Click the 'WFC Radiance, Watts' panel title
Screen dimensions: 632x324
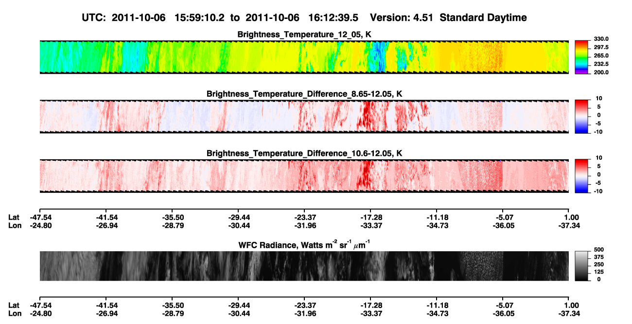coord(304,244)
